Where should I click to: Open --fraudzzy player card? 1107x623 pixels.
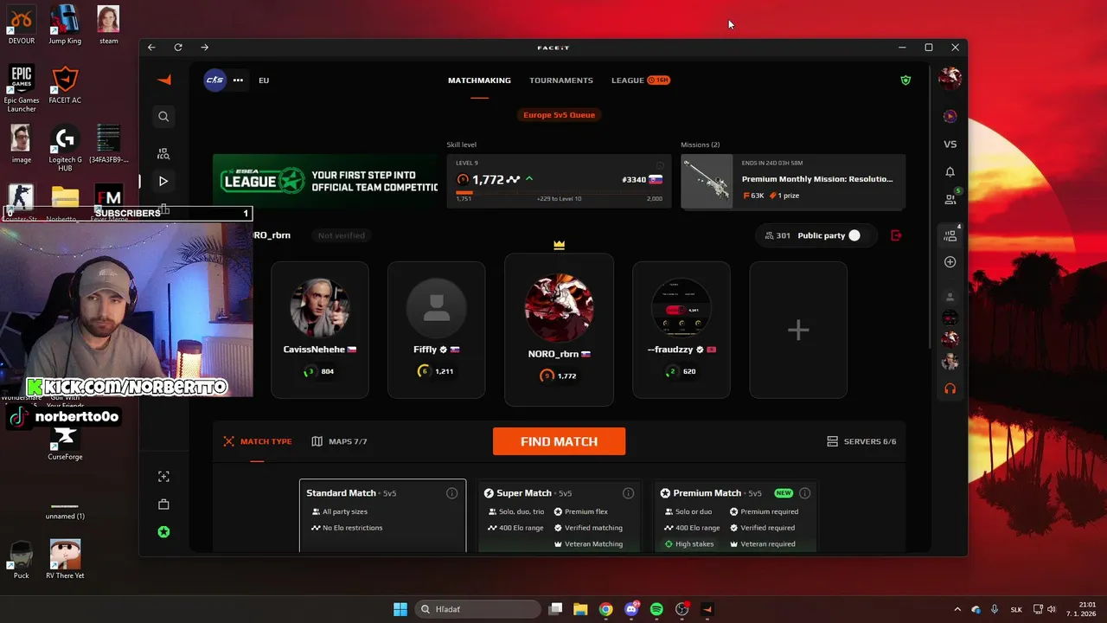pos(681,330)
